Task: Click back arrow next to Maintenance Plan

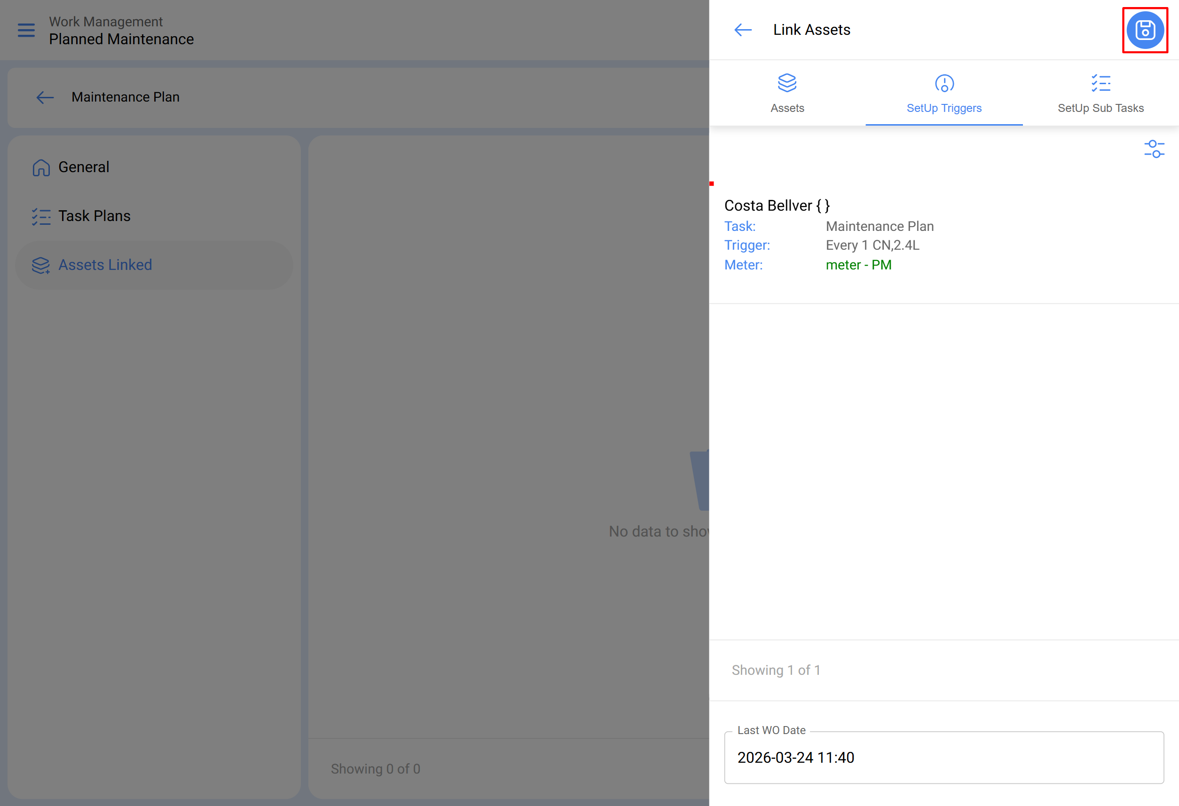Action: point(45,97)
